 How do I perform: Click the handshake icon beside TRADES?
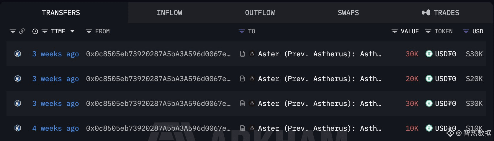[426, 12]
